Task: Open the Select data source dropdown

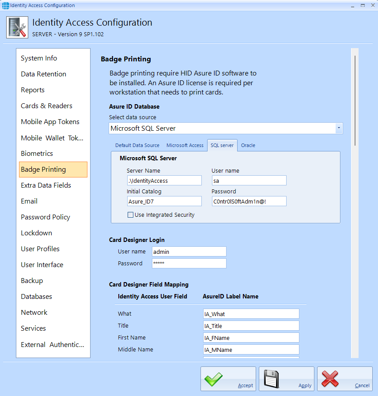Action: point(339,128)
